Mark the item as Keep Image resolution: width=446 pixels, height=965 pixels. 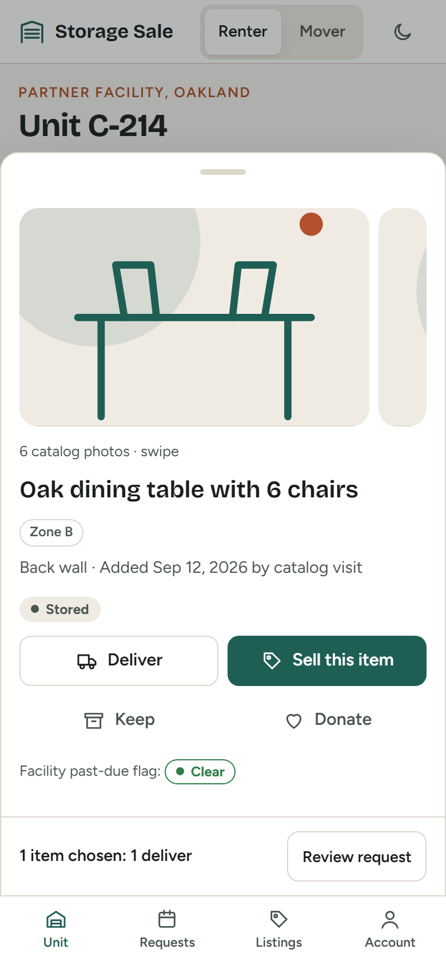[x=119, y=720]
